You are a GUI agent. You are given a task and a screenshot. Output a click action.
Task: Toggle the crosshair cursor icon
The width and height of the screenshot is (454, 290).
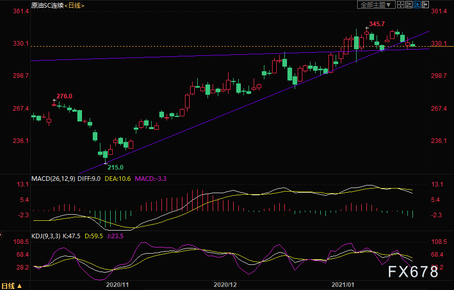(x=401, y=5)
